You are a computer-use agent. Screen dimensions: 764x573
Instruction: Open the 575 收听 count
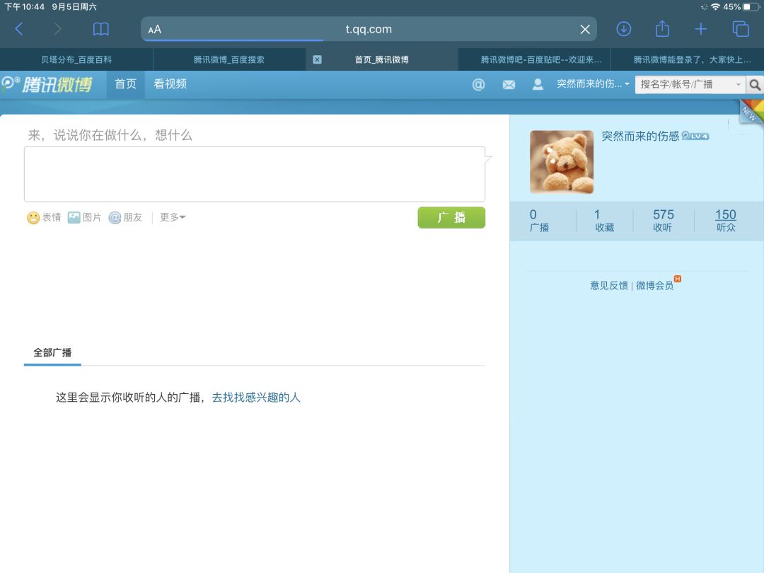(x=663, y=220)
